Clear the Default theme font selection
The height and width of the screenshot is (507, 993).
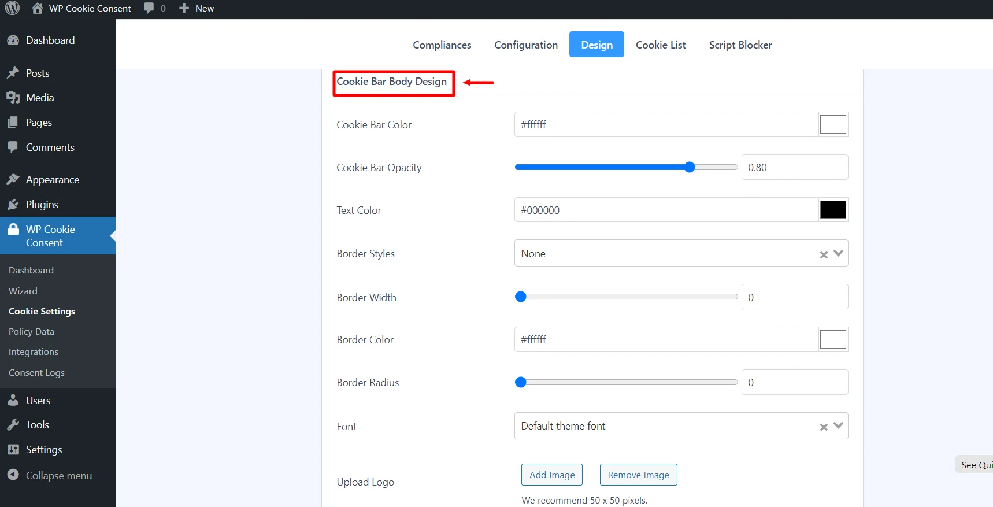pos(824,427)
